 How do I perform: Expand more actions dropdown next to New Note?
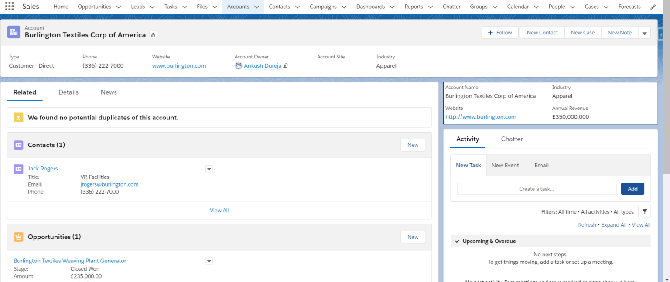(x=644, y=33)
